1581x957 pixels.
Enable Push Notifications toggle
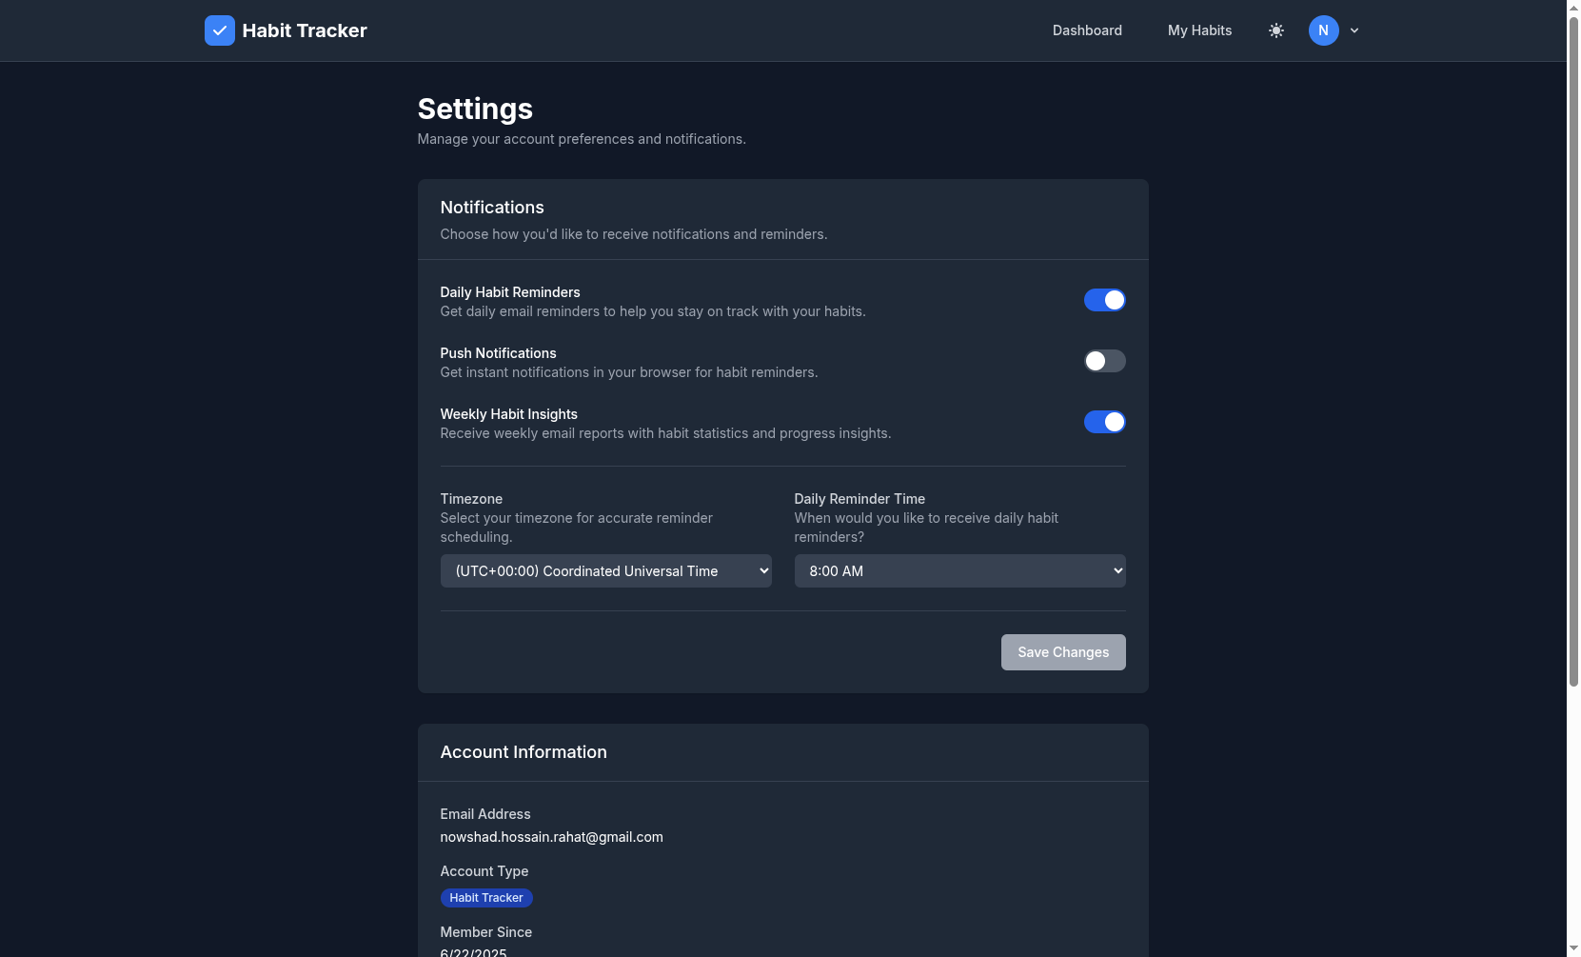tap(1104, 361)
